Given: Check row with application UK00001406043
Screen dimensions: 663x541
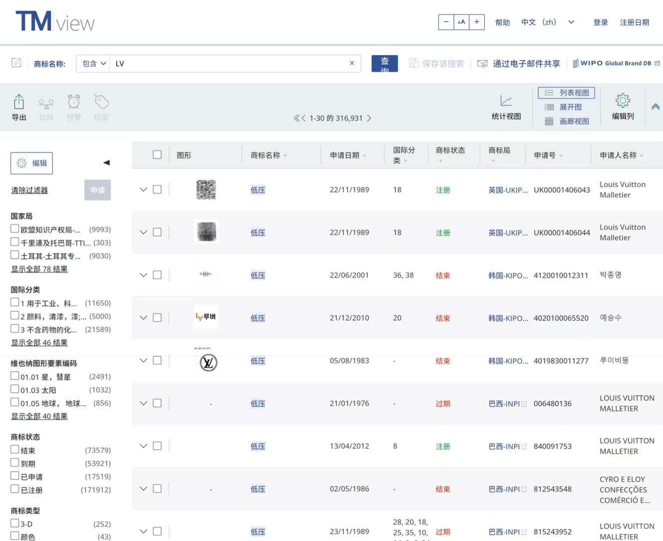Looking at the screenshot, I should pos(157,189).
